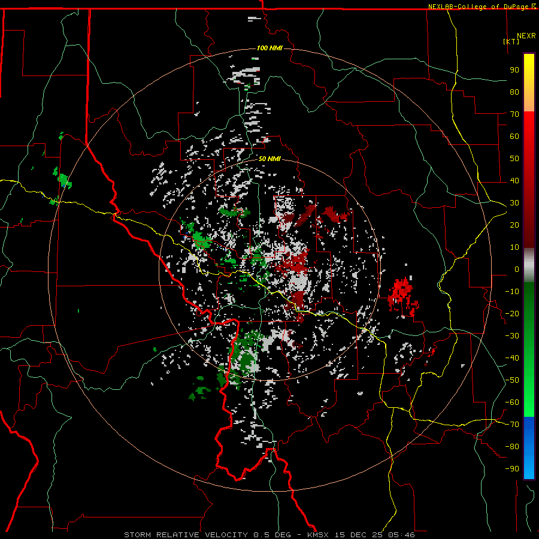Click the 20 value on velocity scale
The image size is (539, 539).
coord(514,225)
